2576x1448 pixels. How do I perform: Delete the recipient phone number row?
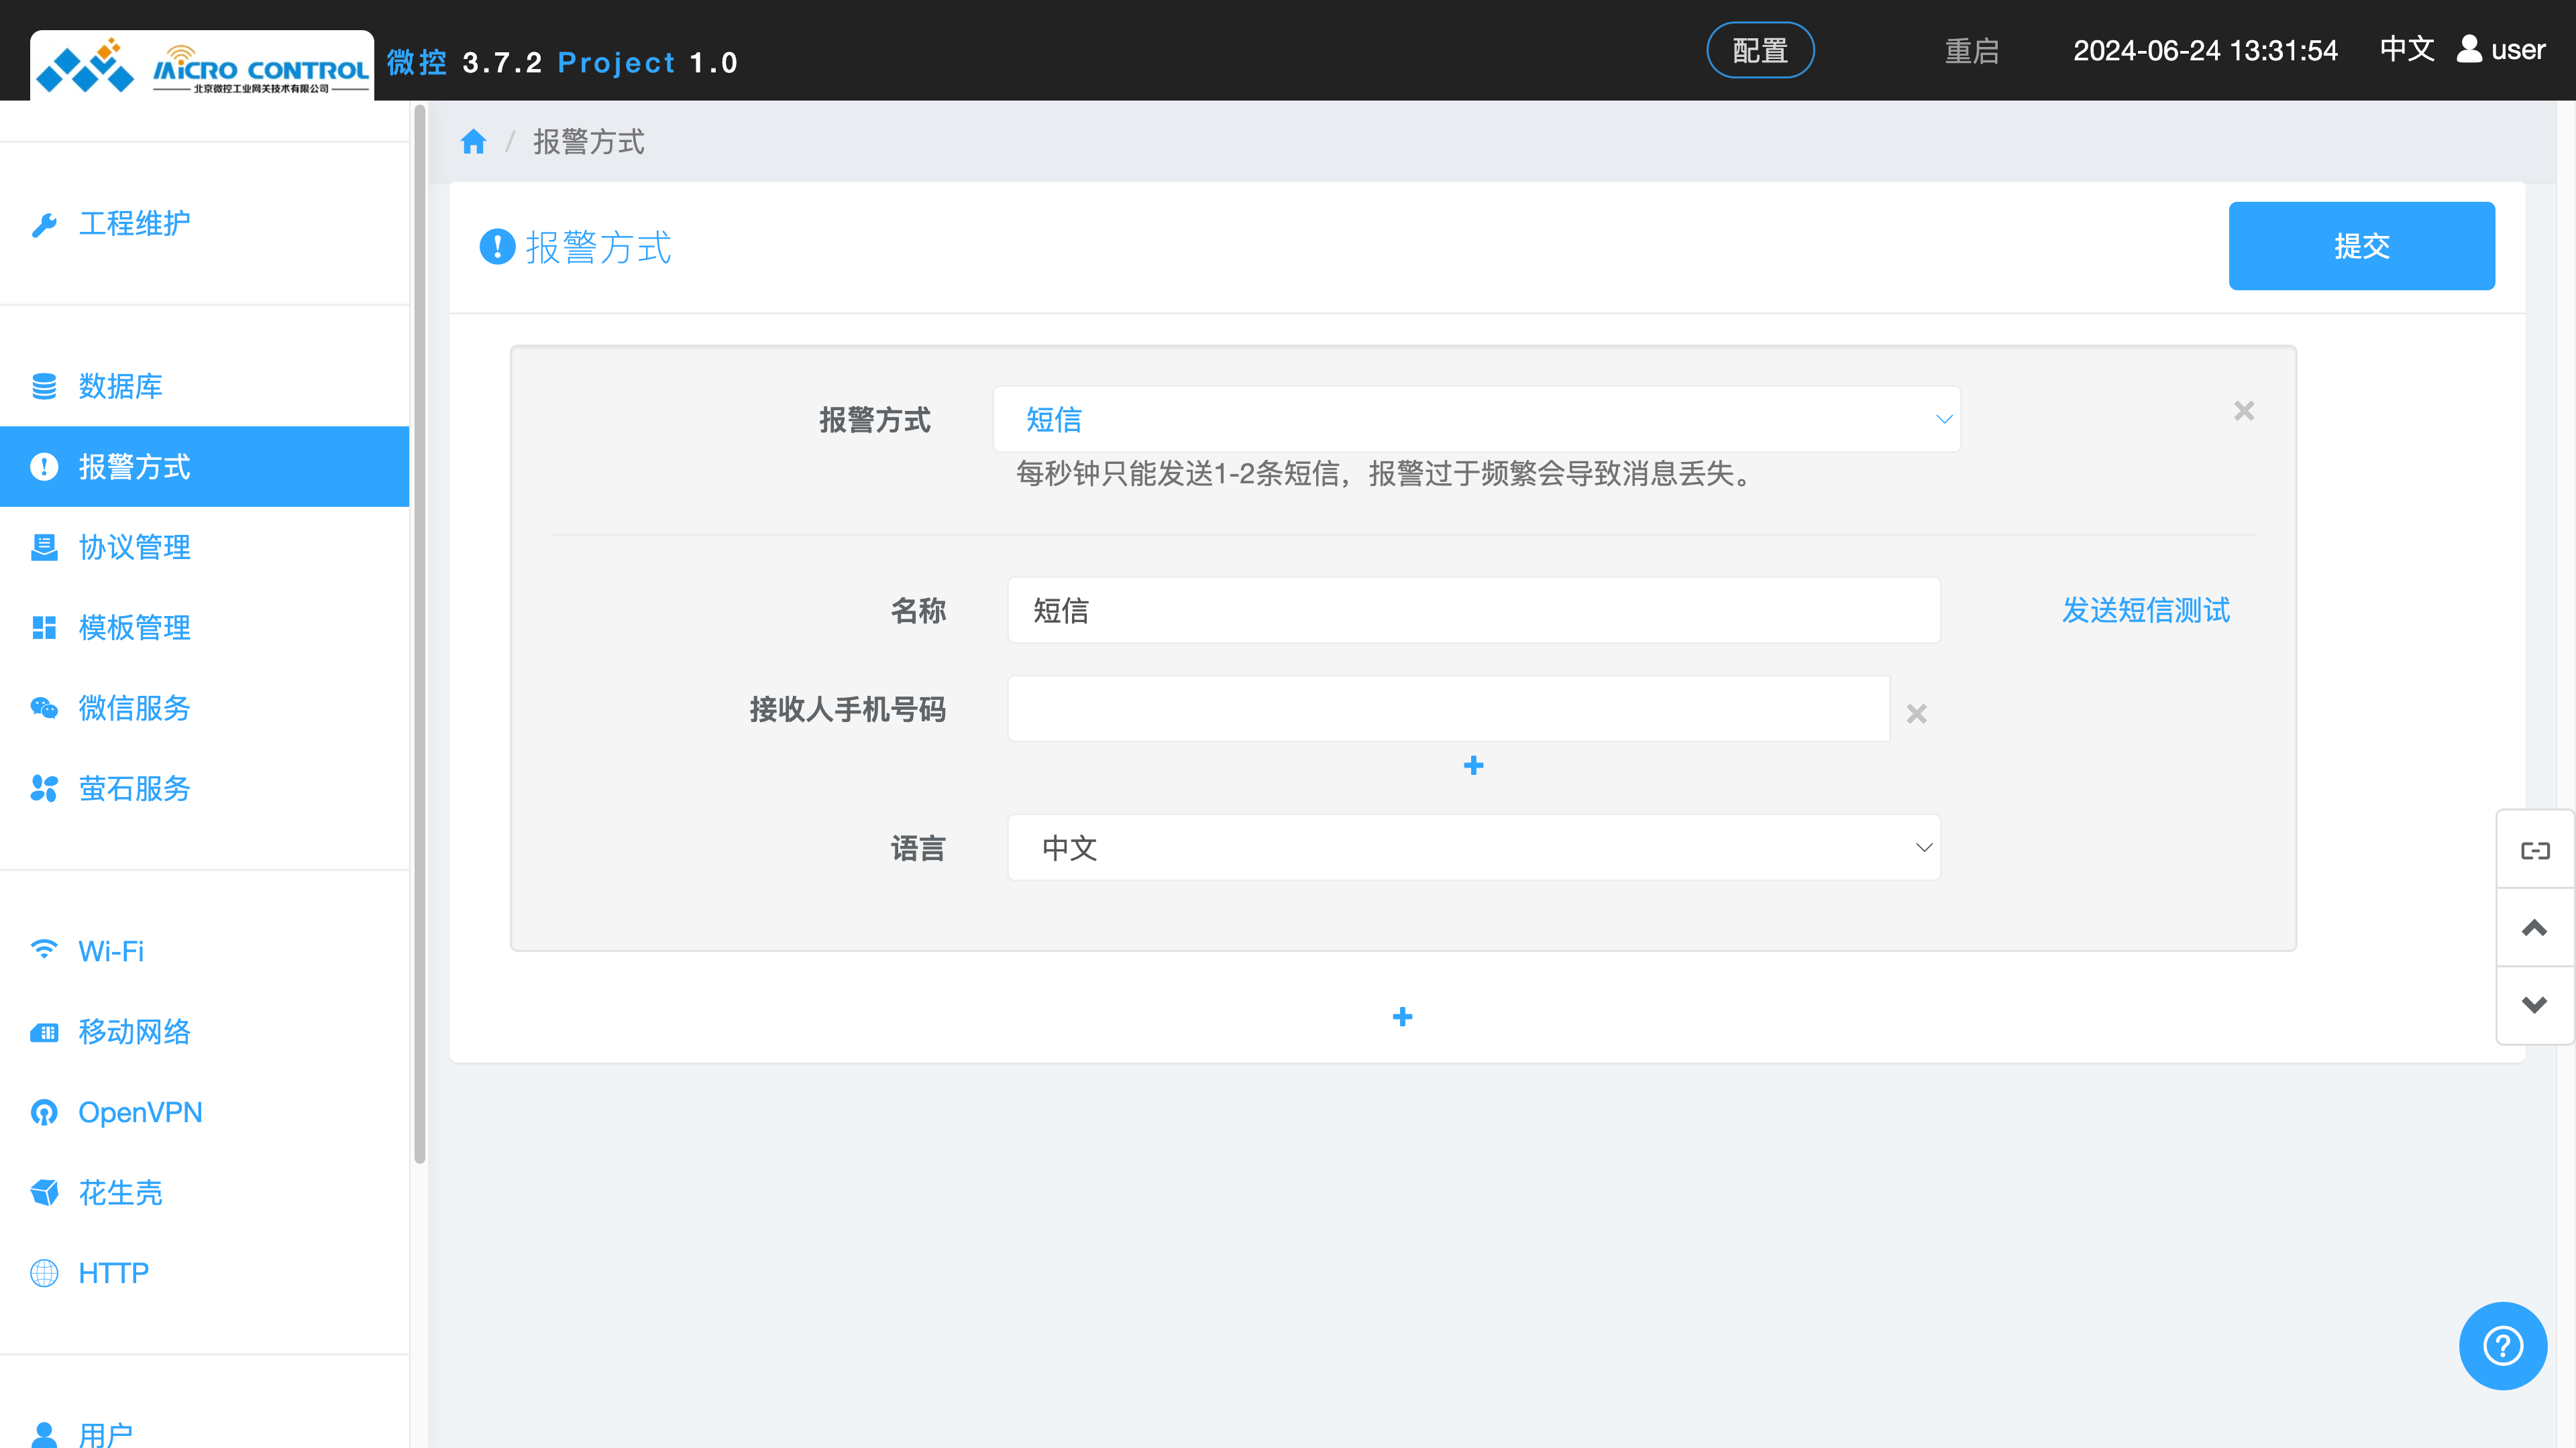(x=1916, y=713)
